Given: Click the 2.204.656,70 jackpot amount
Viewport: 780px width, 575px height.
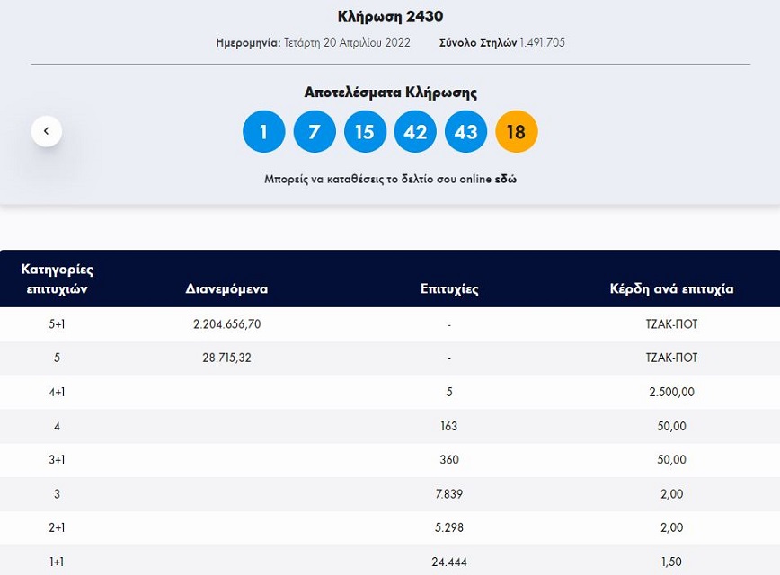Looking at the screenshot, I should 226,324.
